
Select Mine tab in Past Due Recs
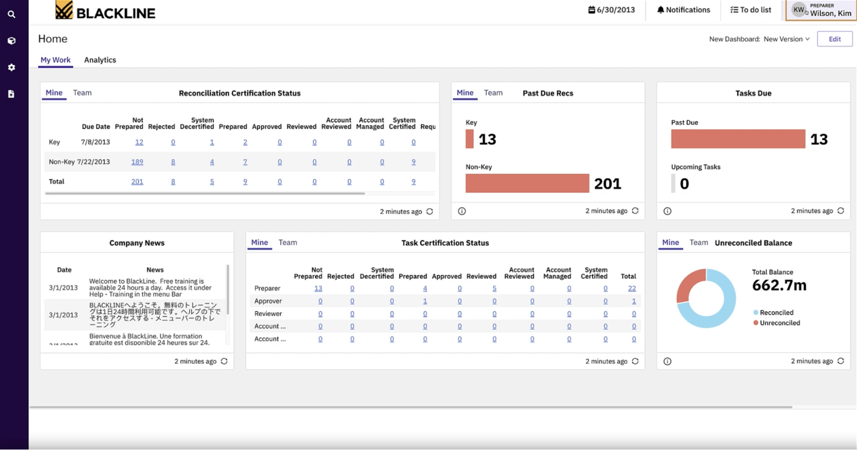pos(465,93)
